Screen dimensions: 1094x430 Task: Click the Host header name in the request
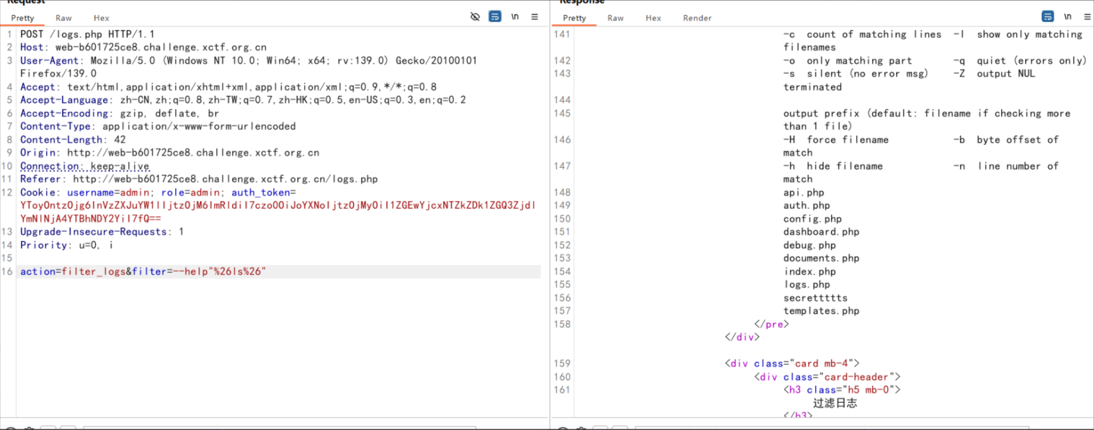(x=32, y=47)
